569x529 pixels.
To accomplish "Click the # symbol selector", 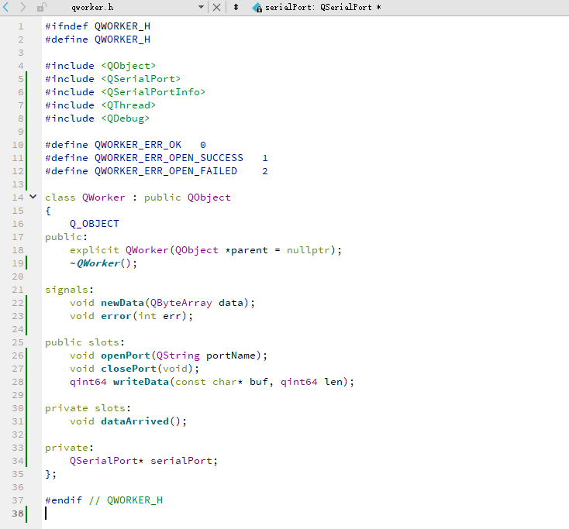I will (236, 7).
